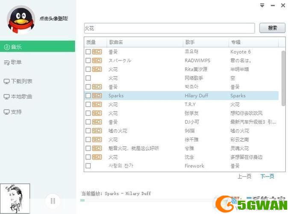288x214 pixels.
Task: Pause playback with the pause button
Action: click(53, 201)
